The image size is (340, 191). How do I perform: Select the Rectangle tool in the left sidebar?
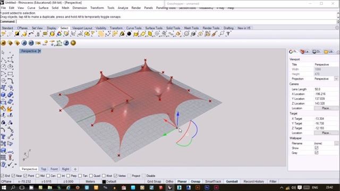[10, 74]
